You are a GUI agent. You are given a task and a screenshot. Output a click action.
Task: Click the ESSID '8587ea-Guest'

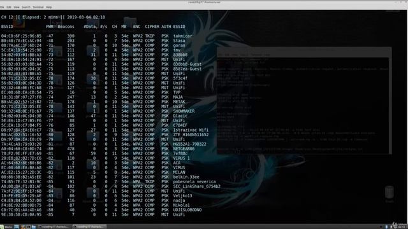[187, 69]
